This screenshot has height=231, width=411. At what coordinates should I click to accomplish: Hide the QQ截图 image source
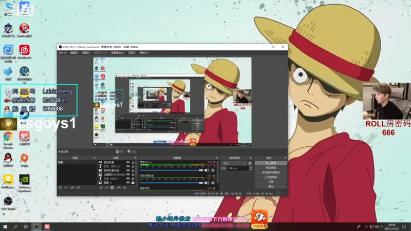pos(128,175)
